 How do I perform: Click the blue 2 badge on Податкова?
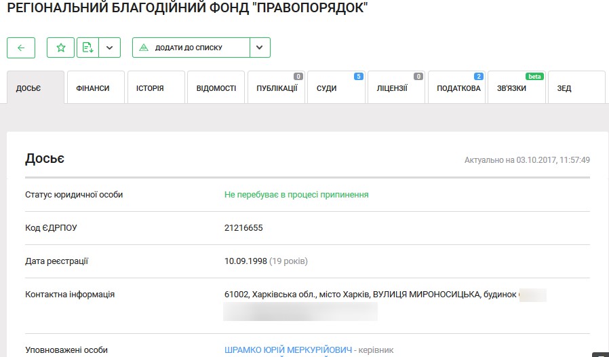point(479,77)
